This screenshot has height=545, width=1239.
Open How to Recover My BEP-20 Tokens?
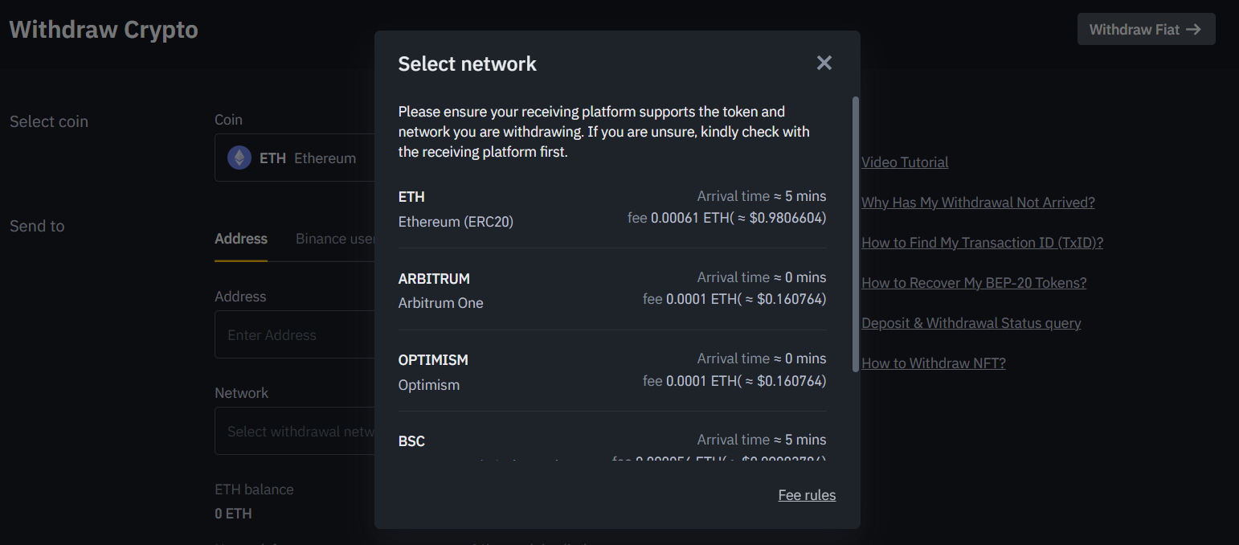point(974,282)
